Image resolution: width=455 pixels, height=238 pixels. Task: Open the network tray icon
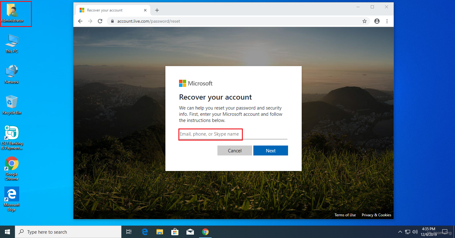(408, 232)
